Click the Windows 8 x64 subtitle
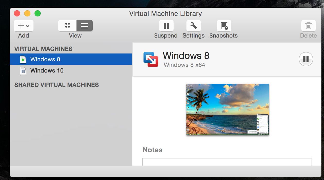The width and height of the screenshot is (324, 180). (x=184, y=65)
